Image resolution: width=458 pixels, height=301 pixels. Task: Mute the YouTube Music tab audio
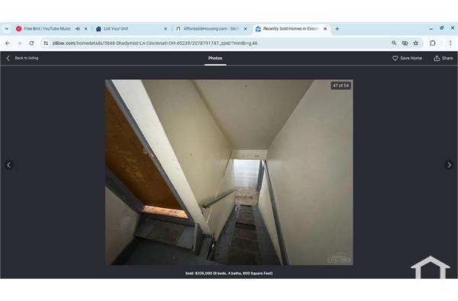(78, 29)
